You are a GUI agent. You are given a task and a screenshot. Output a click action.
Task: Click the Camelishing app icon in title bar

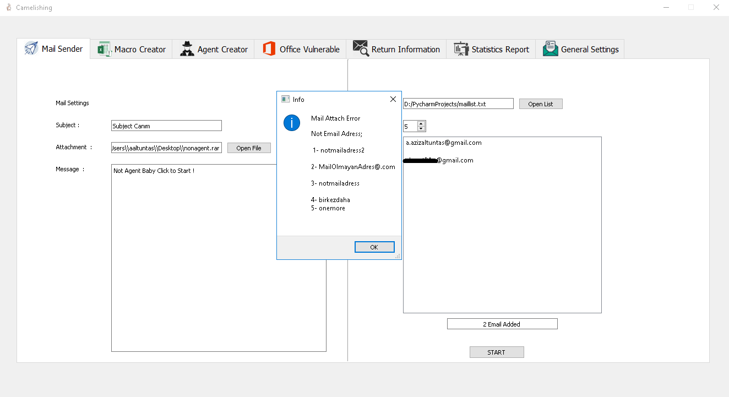(8, 8)
